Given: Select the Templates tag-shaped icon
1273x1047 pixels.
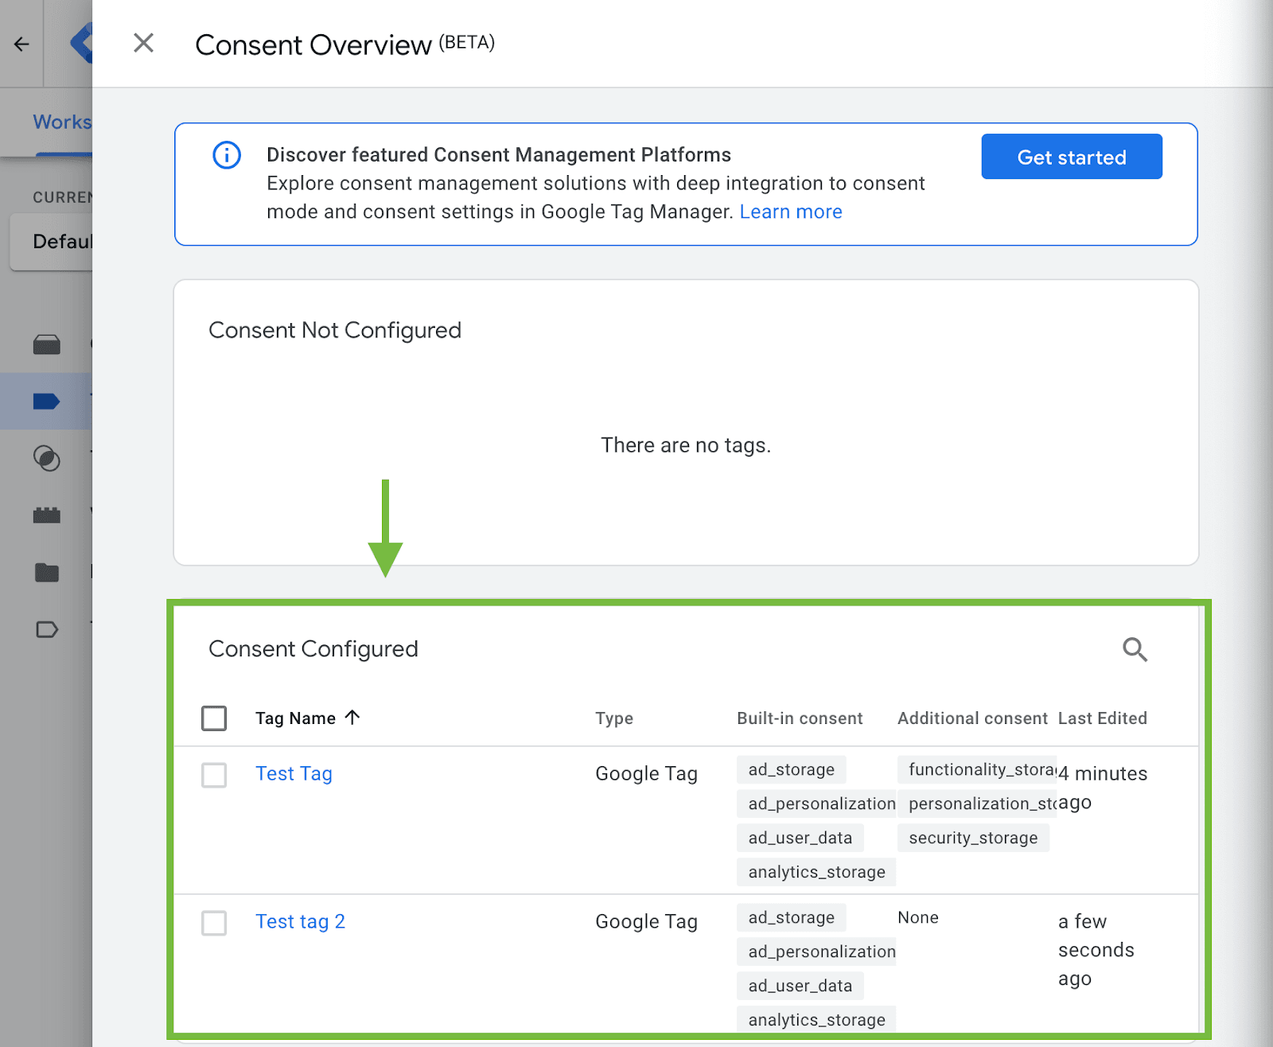Looking at the screenshot, I should (x=47, y=629).
